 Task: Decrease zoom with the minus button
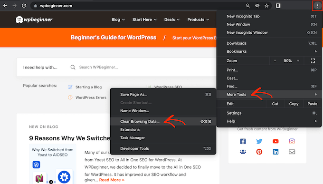[x=275, y=61]
